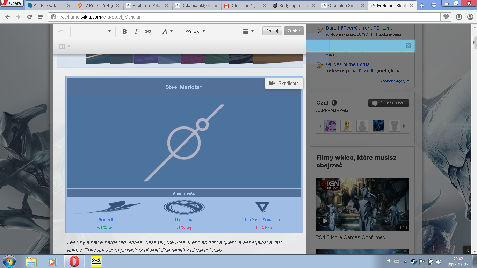Image resolution: width=477 pixels, height=268 pixels.
Task: Open a new browser tab
Action: click(422, 6)
